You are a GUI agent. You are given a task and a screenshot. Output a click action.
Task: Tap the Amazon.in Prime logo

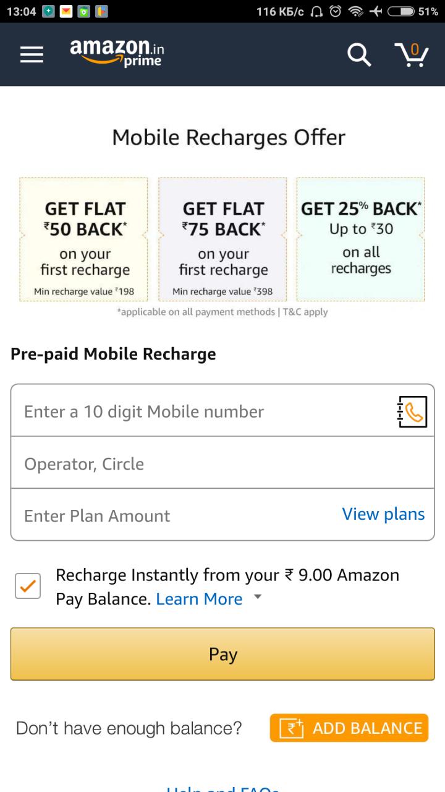pos(117,53)
